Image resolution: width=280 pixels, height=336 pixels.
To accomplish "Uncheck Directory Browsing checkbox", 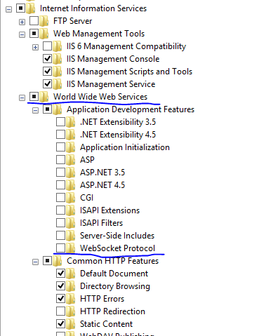I will 60,286.
